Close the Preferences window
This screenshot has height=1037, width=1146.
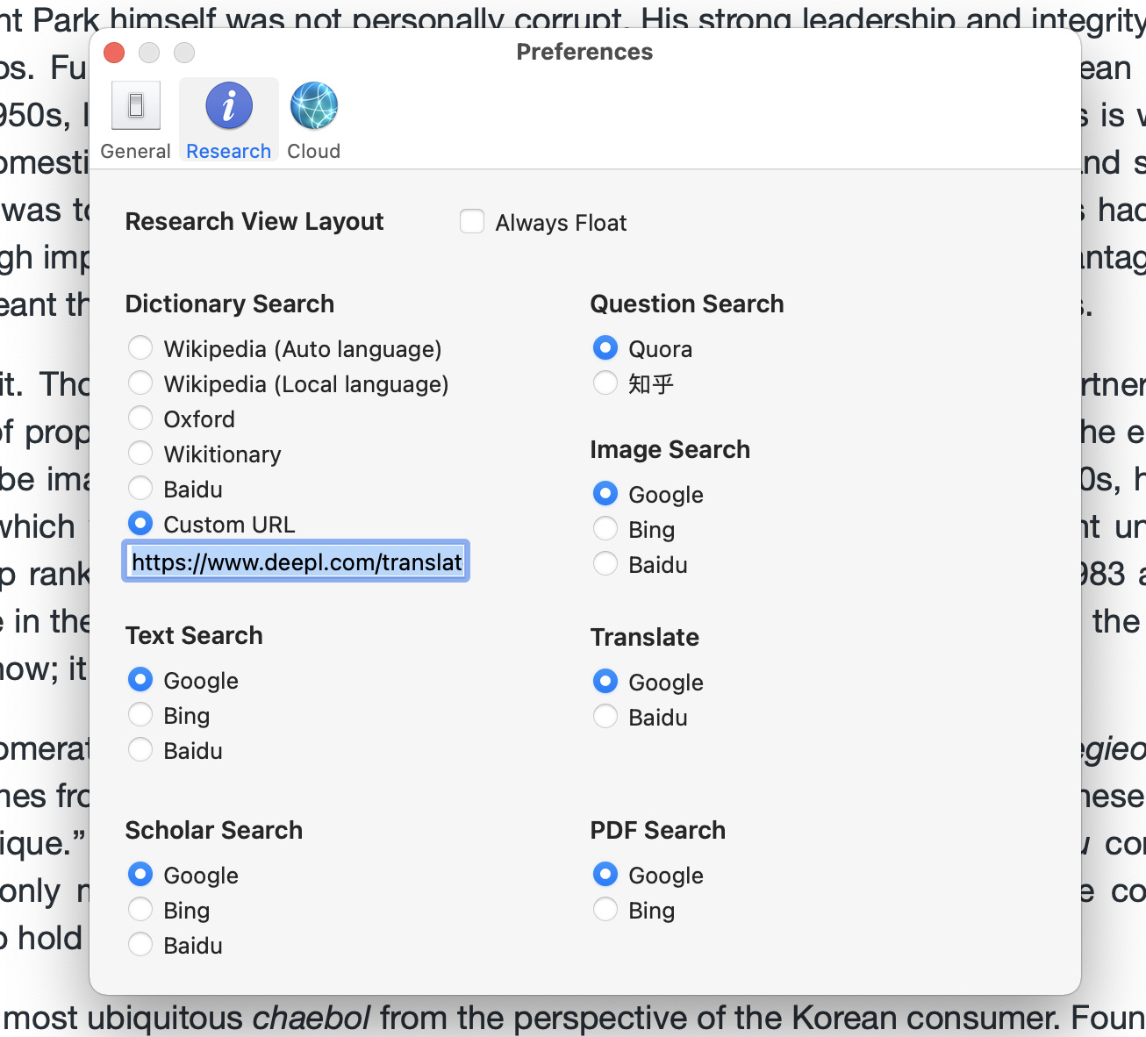[x=114, y=53]
